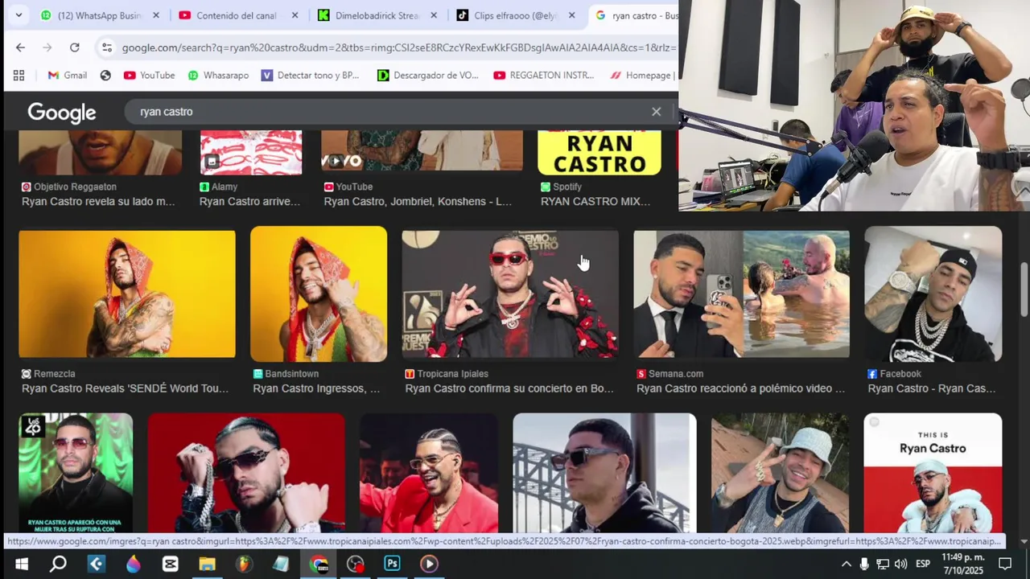Image resolution: width=1030 pixels, height=579 pixels.
Task: Open the green-background Ryan Castro image
Action: 76,473
